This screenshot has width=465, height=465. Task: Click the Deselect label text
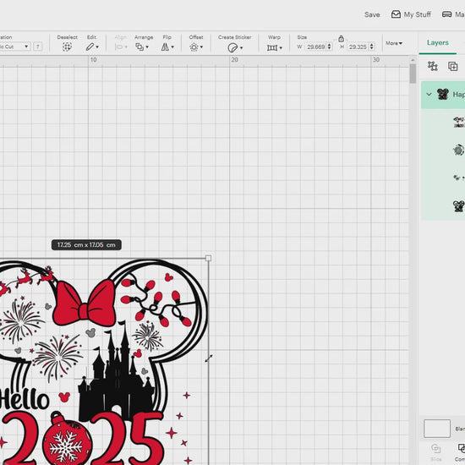point(68,37)
